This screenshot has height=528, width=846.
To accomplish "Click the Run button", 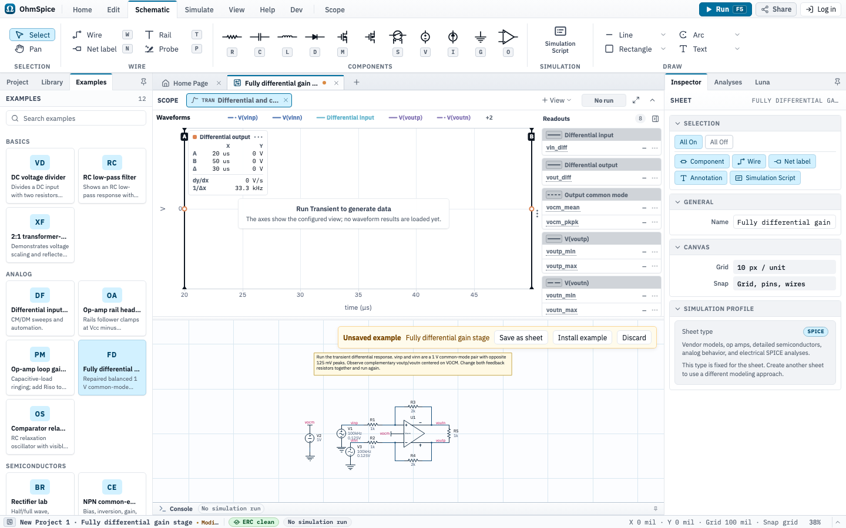I will [726, 9].
